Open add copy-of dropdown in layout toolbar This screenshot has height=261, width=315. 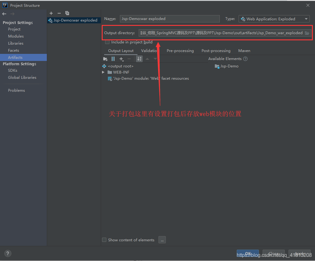(x=121, y=59)
